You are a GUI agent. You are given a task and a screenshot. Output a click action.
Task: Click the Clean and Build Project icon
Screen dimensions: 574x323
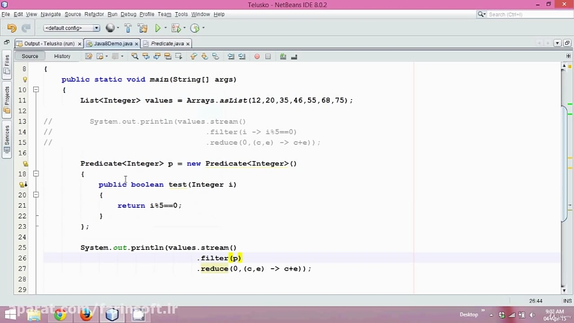tap(142, 28)
